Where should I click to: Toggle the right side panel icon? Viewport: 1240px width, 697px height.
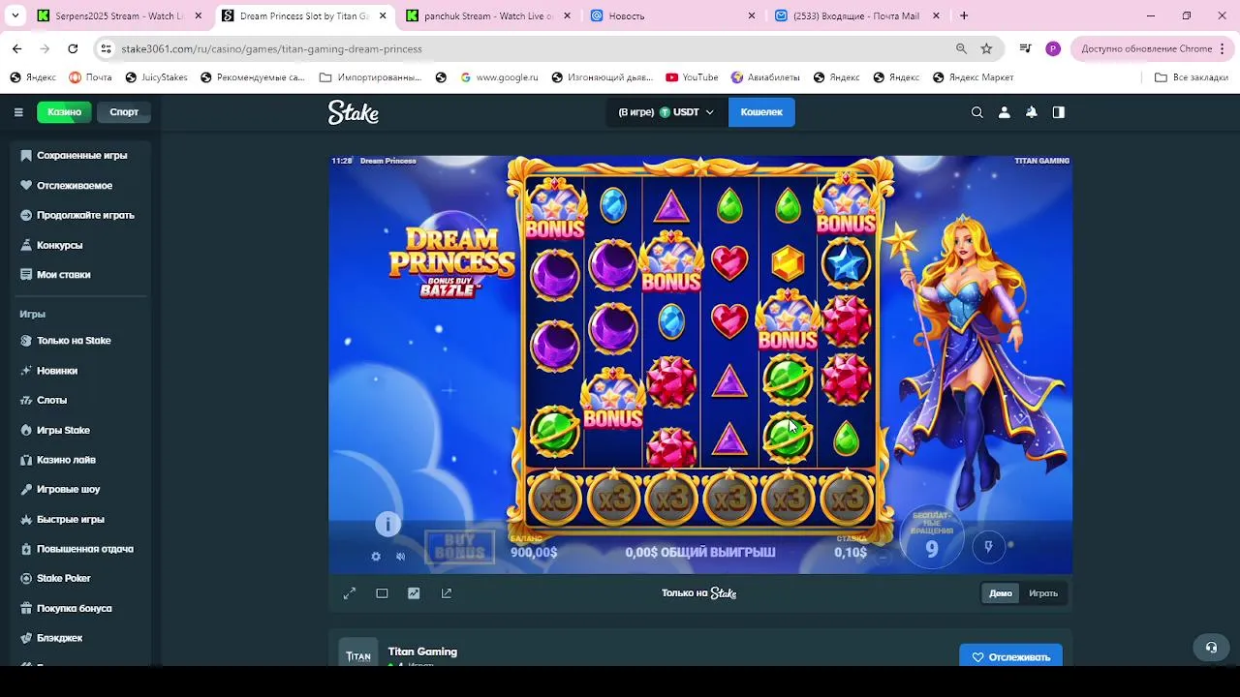1059,112
